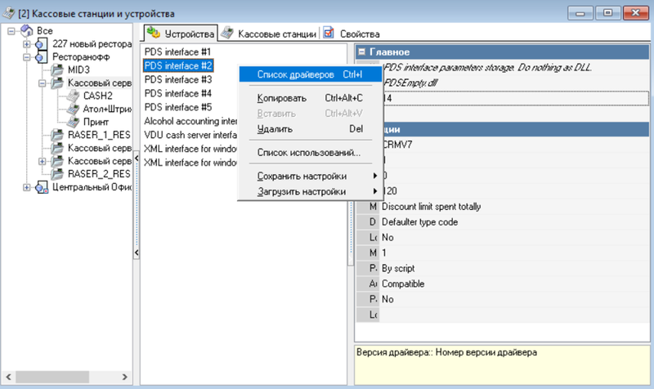654x389 pixels.
Task: Switch to the Кассовые станции tab
Action: [x=269, y=34]
